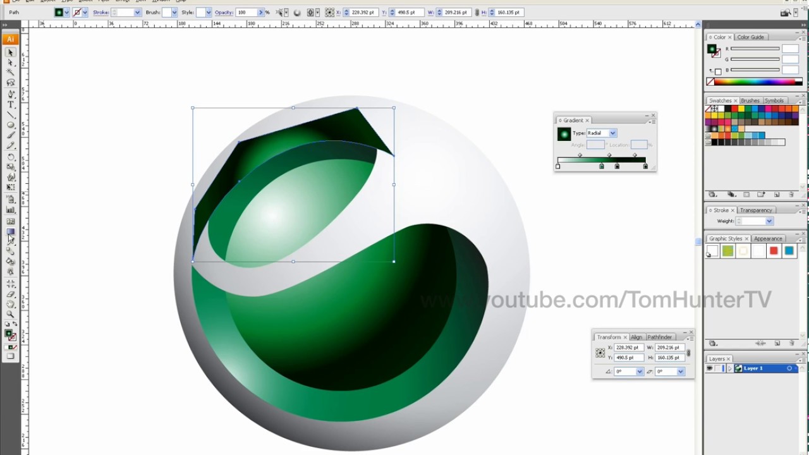Open the Style dropdown in control bar

(208, 13)
